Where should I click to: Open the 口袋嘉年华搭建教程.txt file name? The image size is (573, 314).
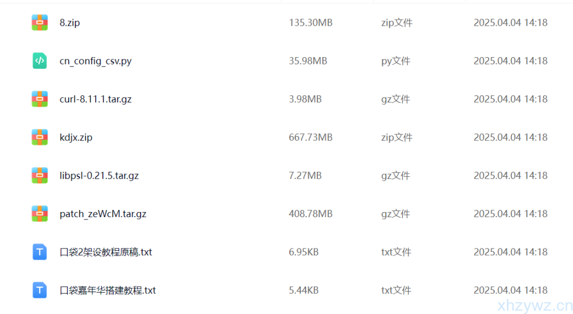tap(108, 290)
